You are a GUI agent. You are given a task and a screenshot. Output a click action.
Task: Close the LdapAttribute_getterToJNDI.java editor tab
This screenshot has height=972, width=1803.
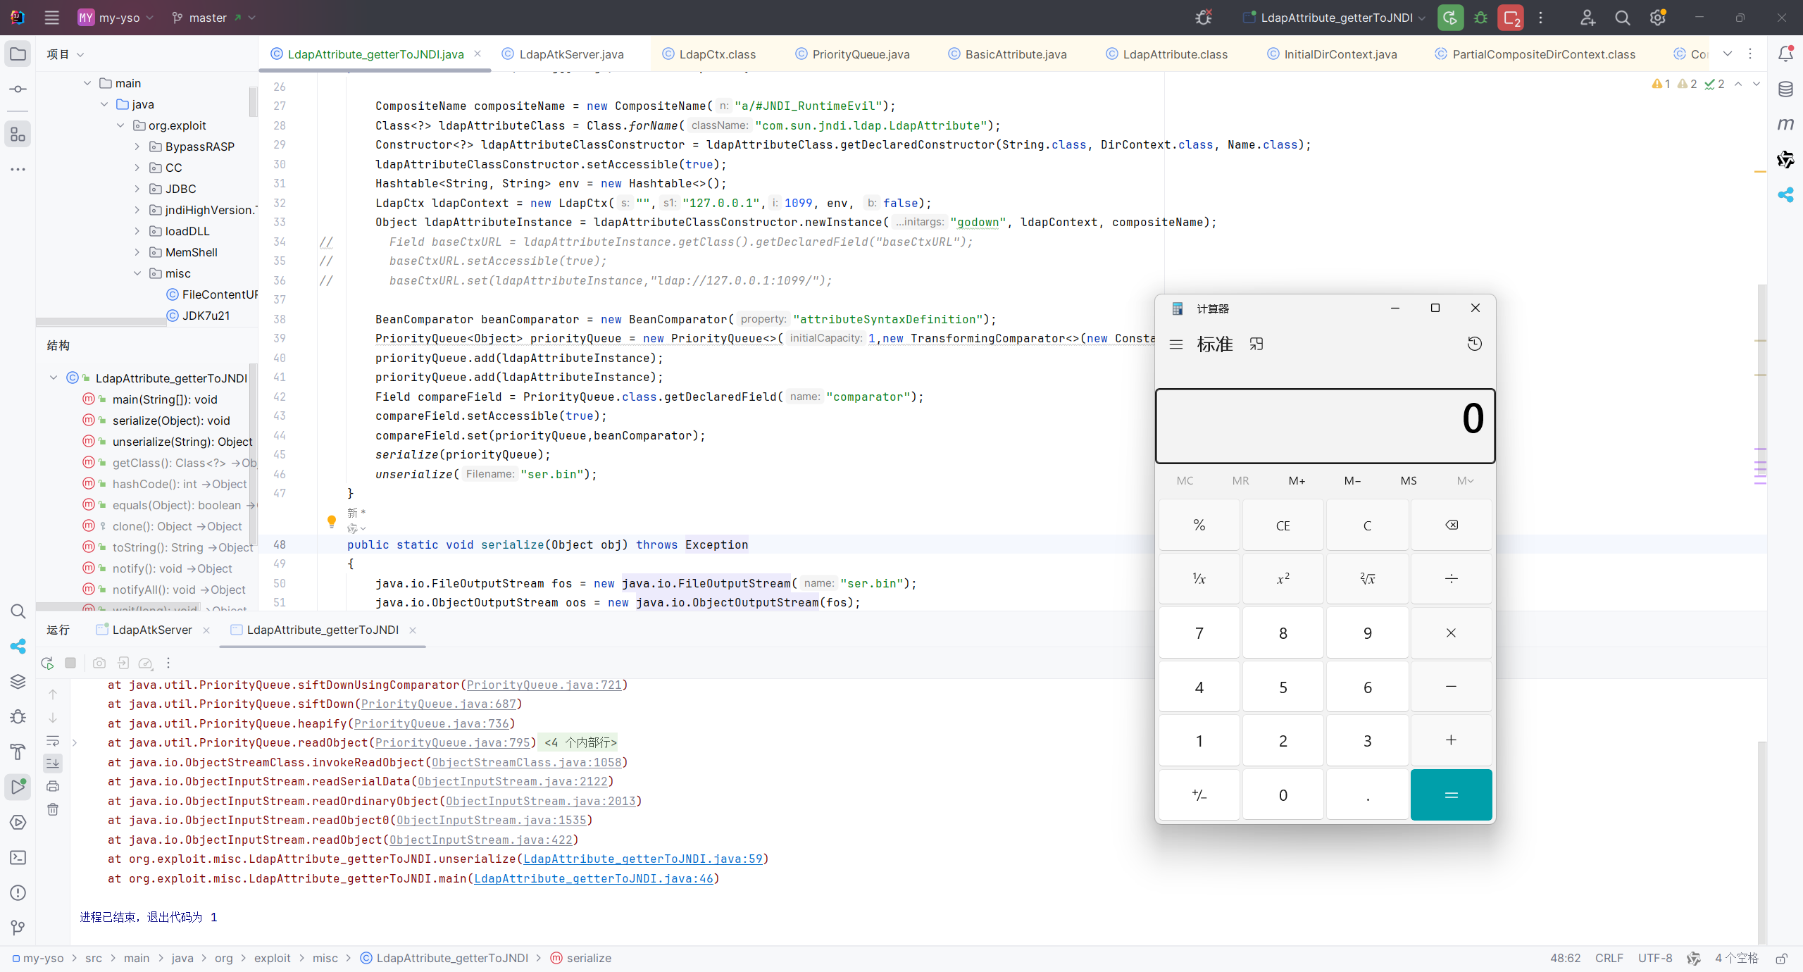[478, 54]
